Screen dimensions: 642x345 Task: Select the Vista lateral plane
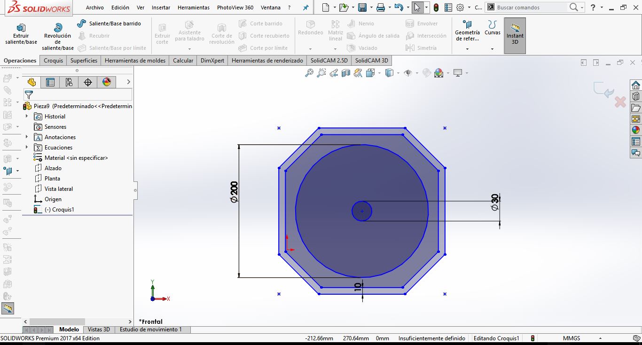(58, 189)
